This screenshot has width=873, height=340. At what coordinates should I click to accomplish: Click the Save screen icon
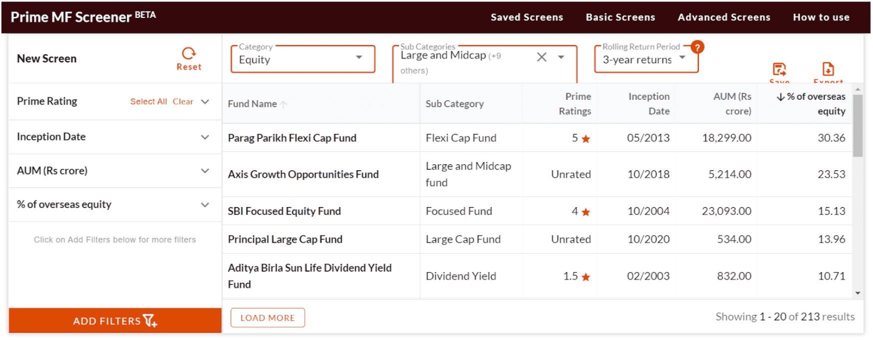tap(779, 69)
